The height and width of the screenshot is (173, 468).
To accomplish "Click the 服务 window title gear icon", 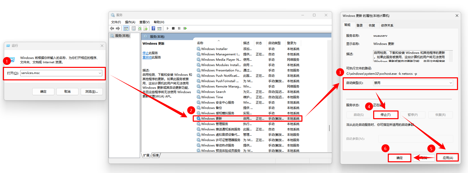I will (113, 15).
